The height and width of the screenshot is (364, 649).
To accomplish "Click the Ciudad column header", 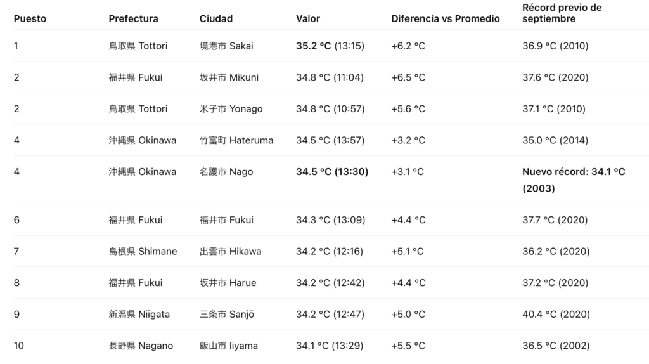I will tap(216, 18).
